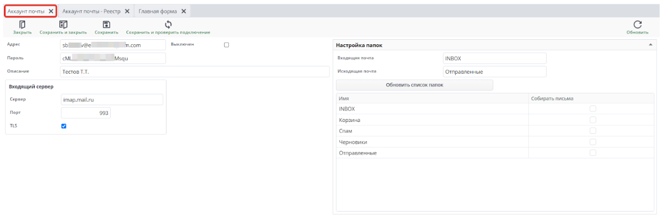Click the Сохранить floppy disk icon

[x=106, y=25]
